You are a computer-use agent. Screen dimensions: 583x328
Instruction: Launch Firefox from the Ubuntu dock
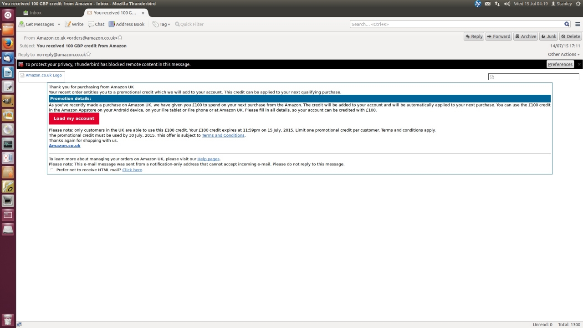click(8, 44)
